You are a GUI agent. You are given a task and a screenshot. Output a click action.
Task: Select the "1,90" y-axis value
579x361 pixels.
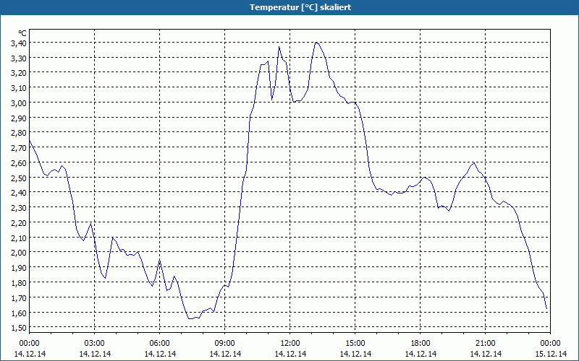[x=19, y=268]
